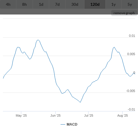Screen dimensions: 138x132
Task: Choose the 30d time range tab
Action: pos(75,4)
